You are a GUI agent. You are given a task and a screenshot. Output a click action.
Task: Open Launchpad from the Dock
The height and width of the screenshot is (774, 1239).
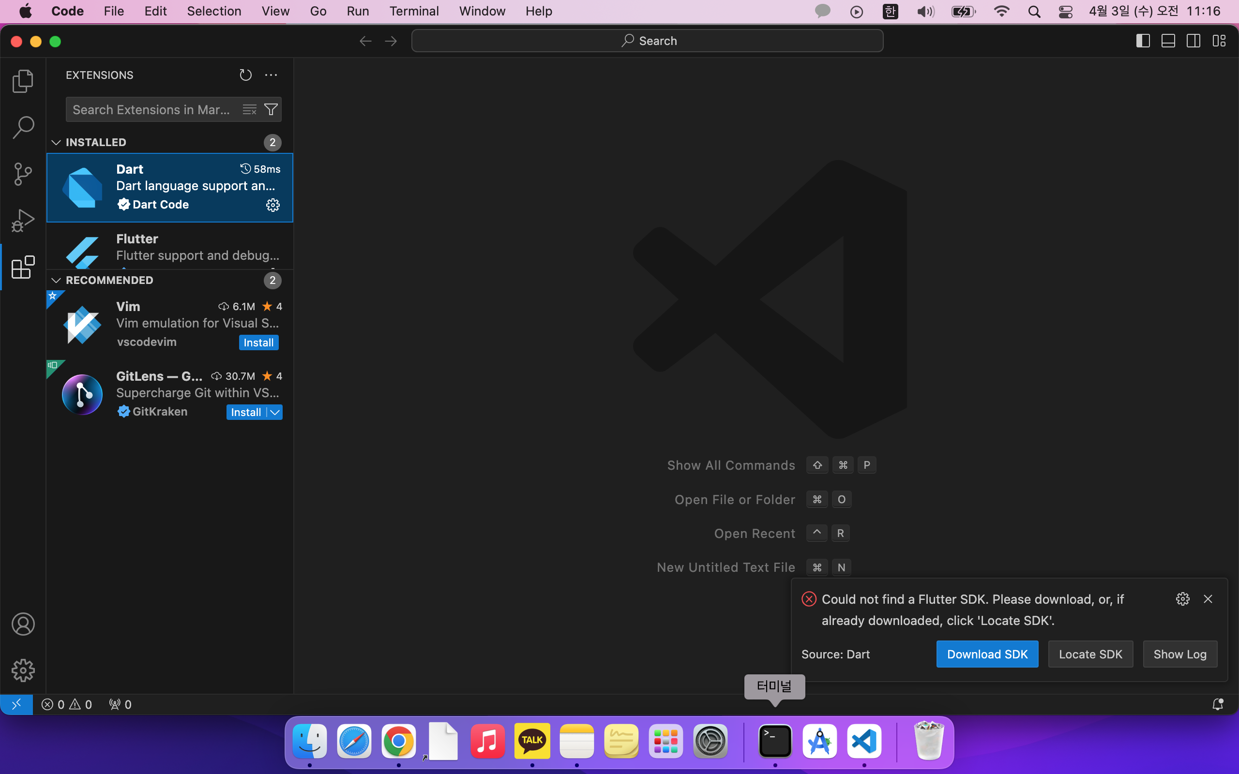coord(665,741)
